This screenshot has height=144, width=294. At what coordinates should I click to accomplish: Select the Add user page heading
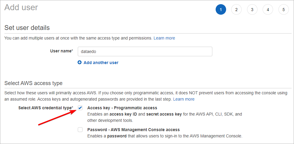pyautogui.click(x=21, y=7)
